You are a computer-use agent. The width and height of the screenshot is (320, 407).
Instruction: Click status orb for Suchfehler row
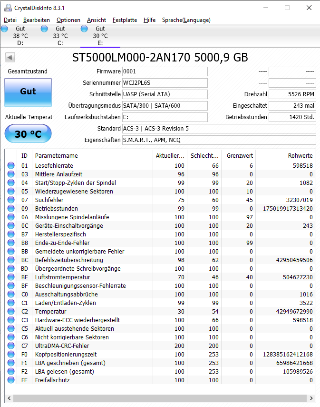coord(11,200)
